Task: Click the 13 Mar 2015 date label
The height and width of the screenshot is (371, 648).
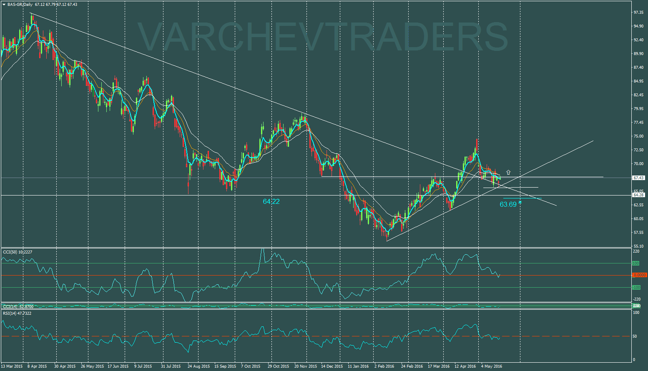Action: (x=12, y=366)
